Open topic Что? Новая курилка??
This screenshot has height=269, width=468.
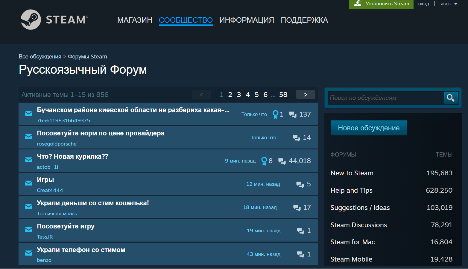pos(72,157)
